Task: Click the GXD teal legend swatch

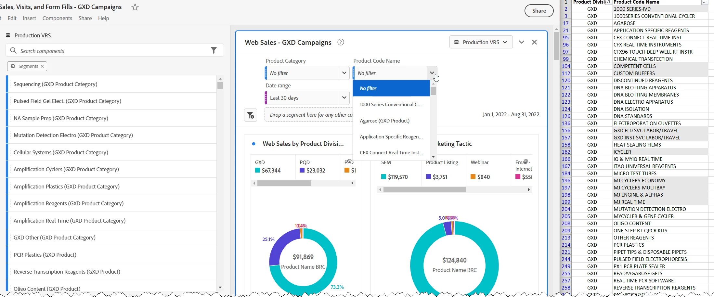Action: pos(257,170)
